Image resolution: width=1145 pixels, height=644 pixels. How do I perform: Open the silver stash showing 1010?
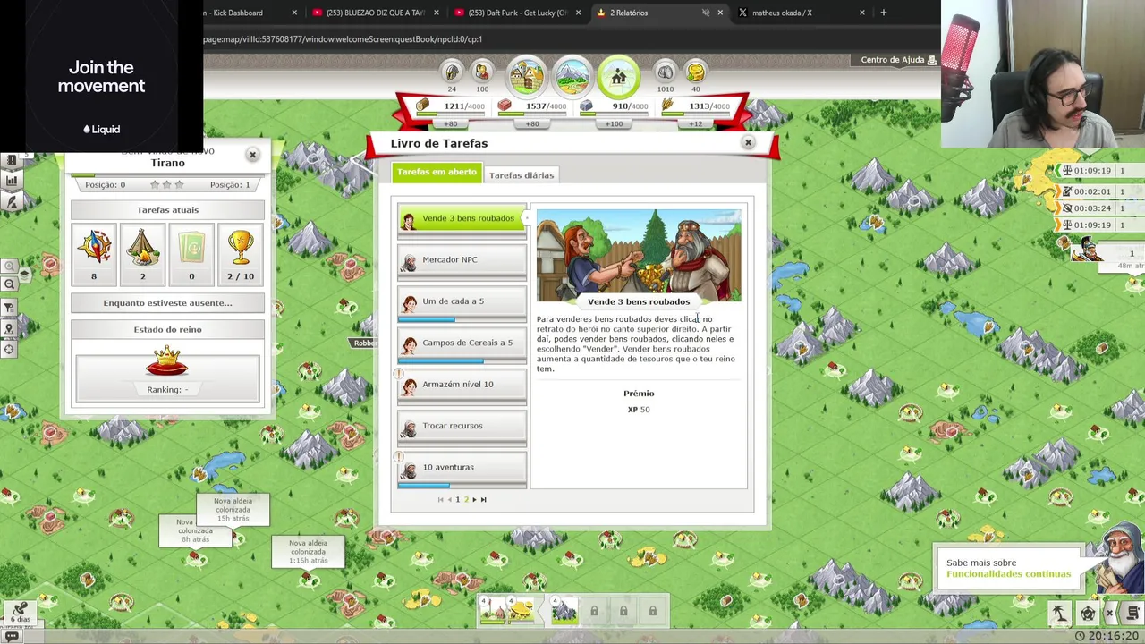[x=665, y=72]
